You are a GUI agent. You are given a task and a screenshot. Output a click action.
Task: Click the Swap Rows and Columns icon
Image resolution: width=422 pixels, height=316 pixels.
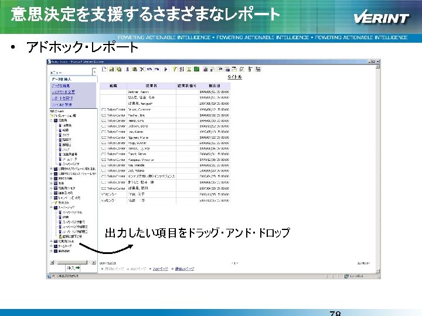(x=241, y=69)
